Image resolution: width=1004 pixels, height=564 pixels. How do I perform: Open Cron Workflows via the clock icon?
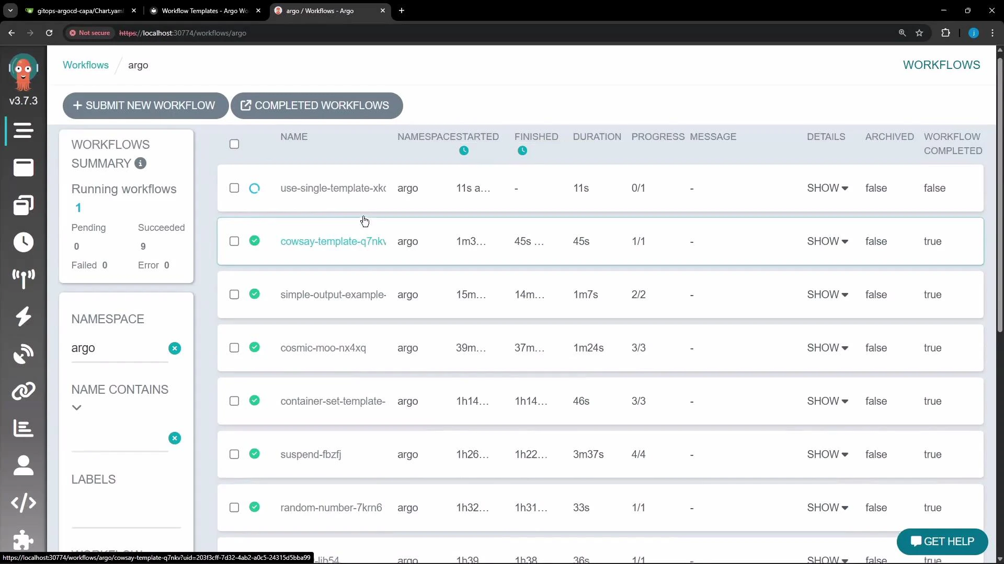coord(23,242)
